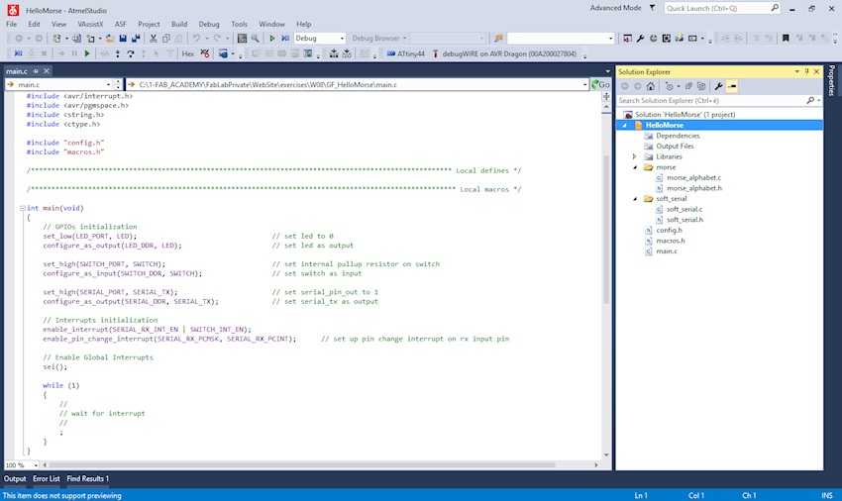Click the Advanced Mode label
The height and width of the screenshot is (501, 842).
tap(615, 8)
